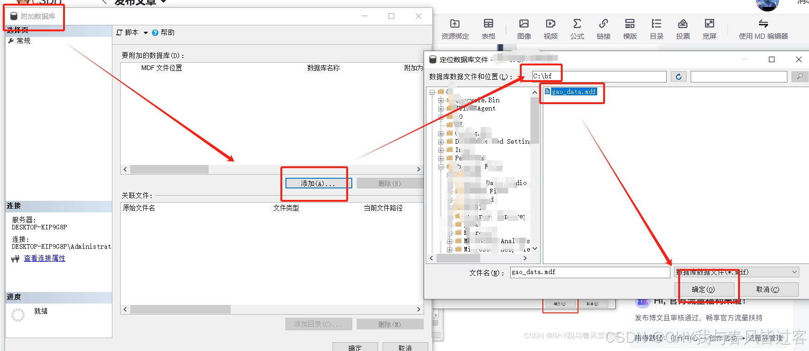This screenshot has height=351, width=809.
Task: Click the 删除(M) button
Action: 390,324
